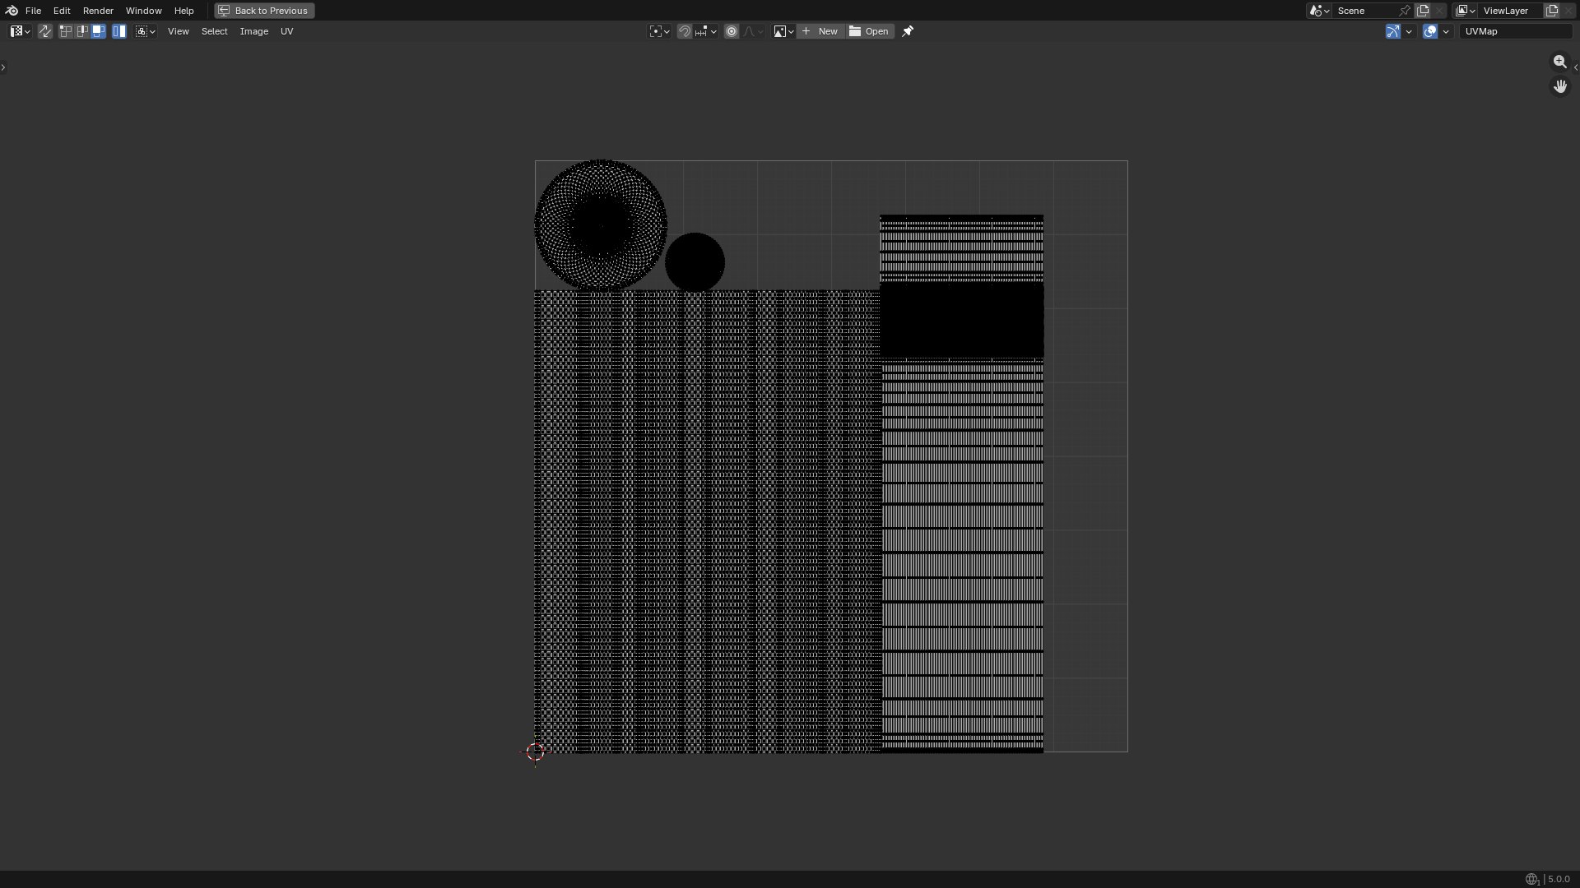
Task: Open the Image menu
Action: 253,31
